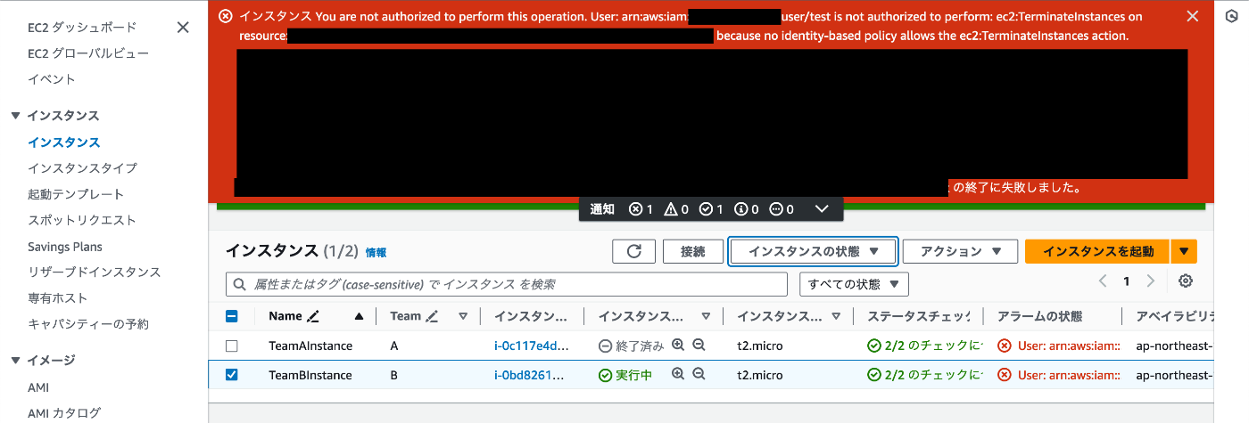Open スポットリクエスト in sidebar
Viewport: 1249px width, 423px height.
82,220
